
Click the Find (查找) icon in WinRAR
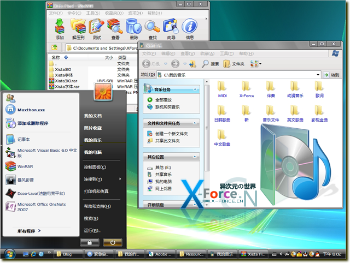pyautogui.click(x=153, y=29)
